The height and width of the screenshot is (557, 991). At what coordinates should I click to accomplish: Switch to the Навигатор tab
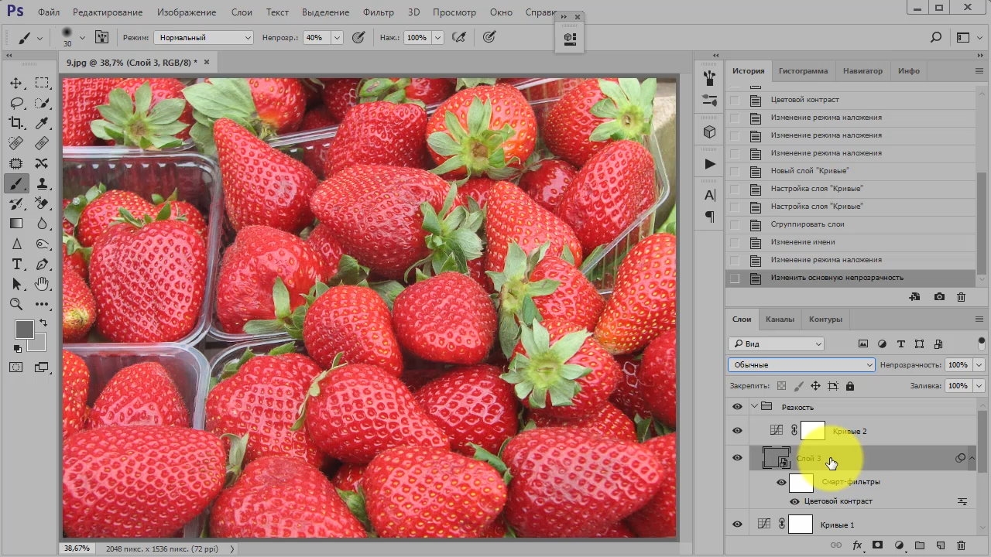coord(862,70)
